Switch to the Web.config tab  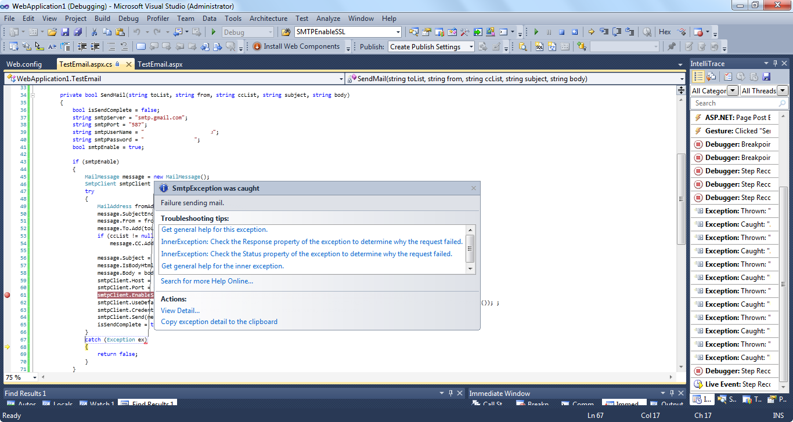click(x=24, y=64)
